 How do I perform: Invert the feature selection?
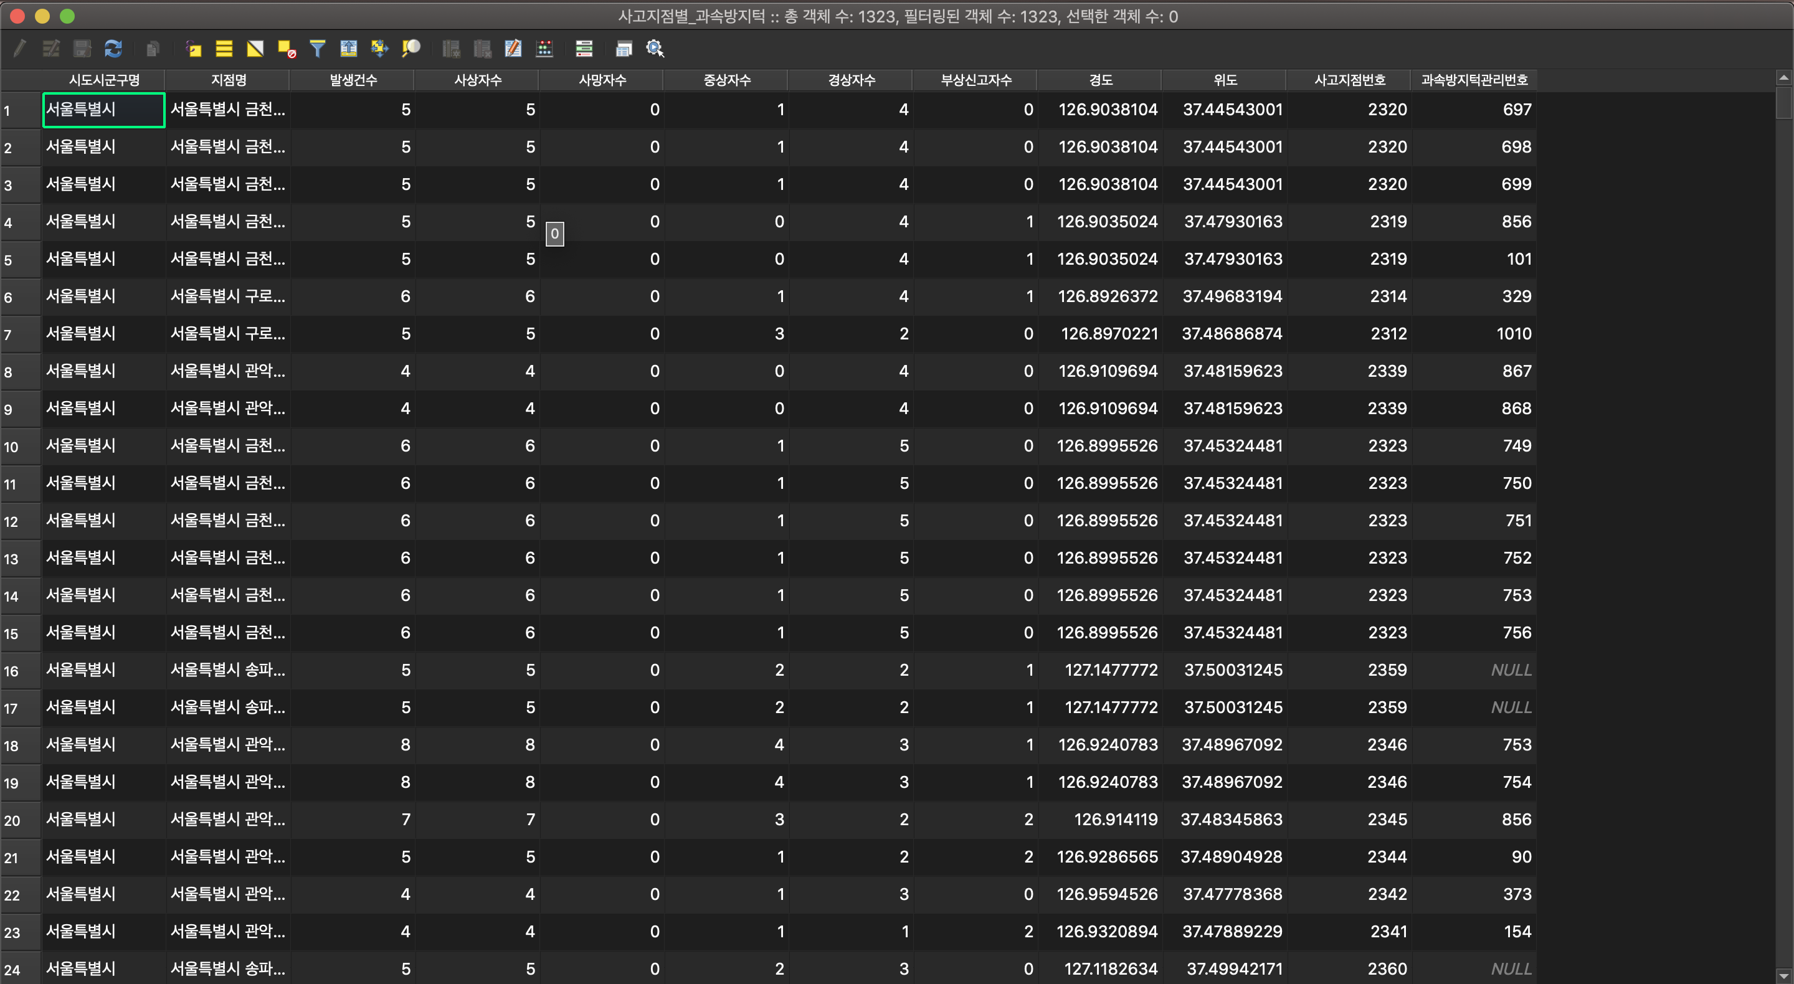point(255,49)
